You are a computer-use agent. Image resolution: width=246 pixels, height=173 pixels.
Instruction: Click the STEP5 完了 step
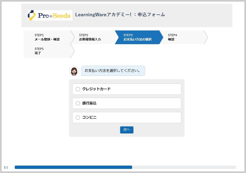coord(47,51)
